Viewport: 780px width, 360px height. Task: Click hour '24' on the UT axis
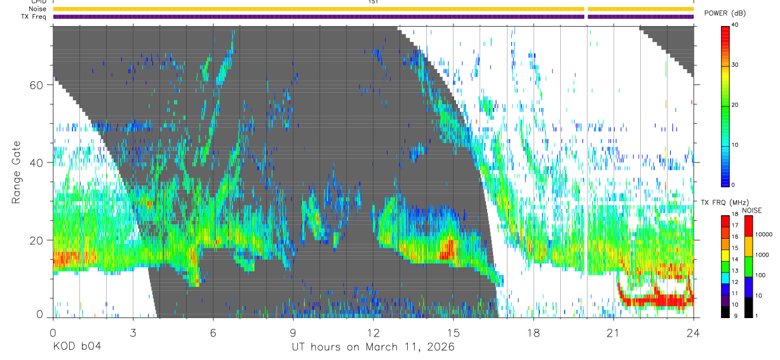[x=694, y=332]
